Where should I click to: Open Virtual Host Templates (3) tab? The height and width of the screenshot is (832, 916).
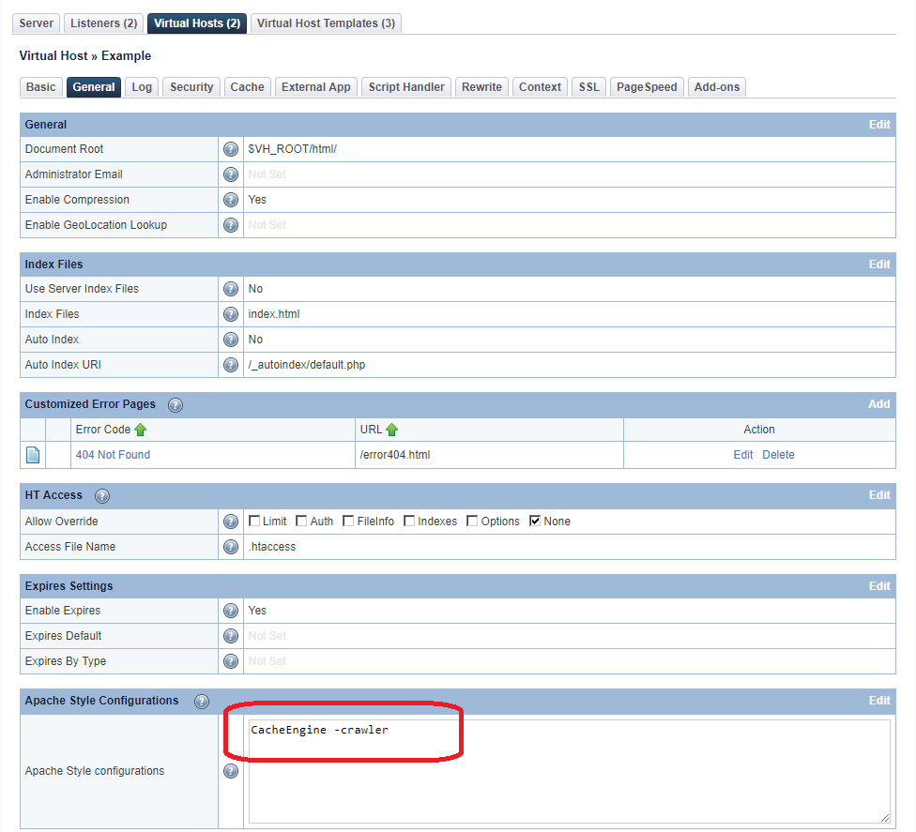click(326, 23)
